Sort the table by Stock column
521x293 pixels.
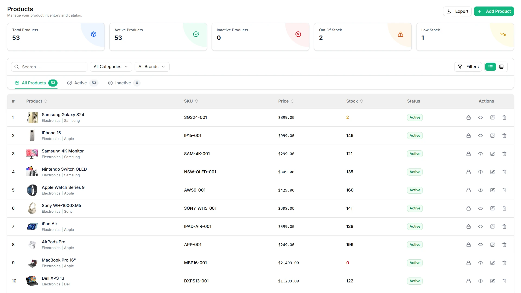(354, 101)
